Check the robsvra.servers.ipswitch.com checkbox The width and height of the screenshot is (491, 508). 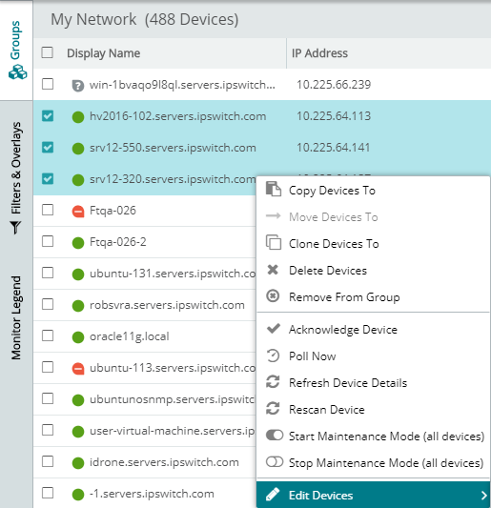[48, 304]
